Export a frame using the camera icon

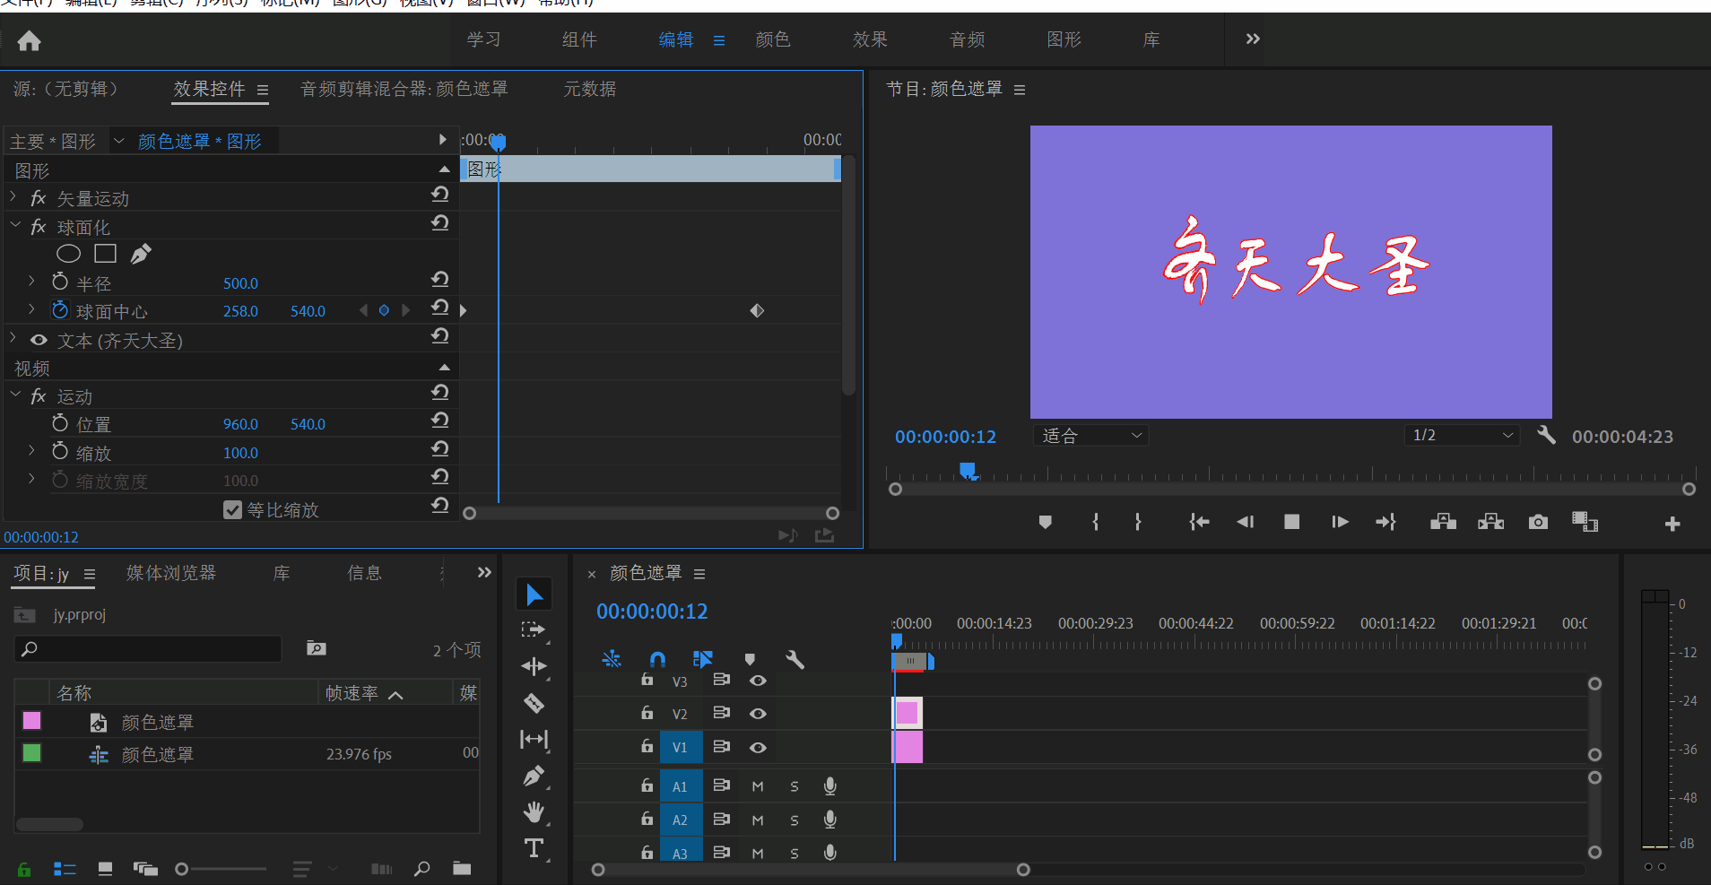coord(1537,521)
